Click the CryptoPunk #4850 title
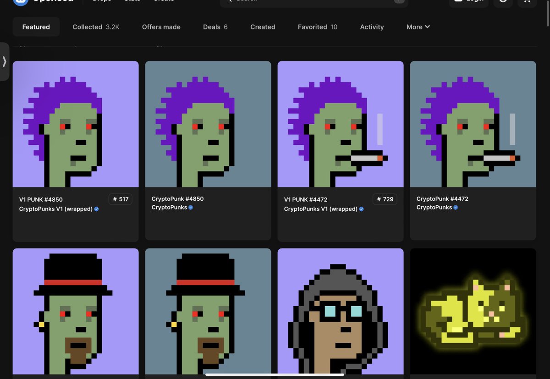The width and height of the screenshot is (550, 379). (177, 199)
